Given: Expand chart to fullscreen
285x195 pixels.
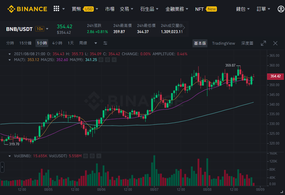Looking at the screenshot, I should point(263,43).
